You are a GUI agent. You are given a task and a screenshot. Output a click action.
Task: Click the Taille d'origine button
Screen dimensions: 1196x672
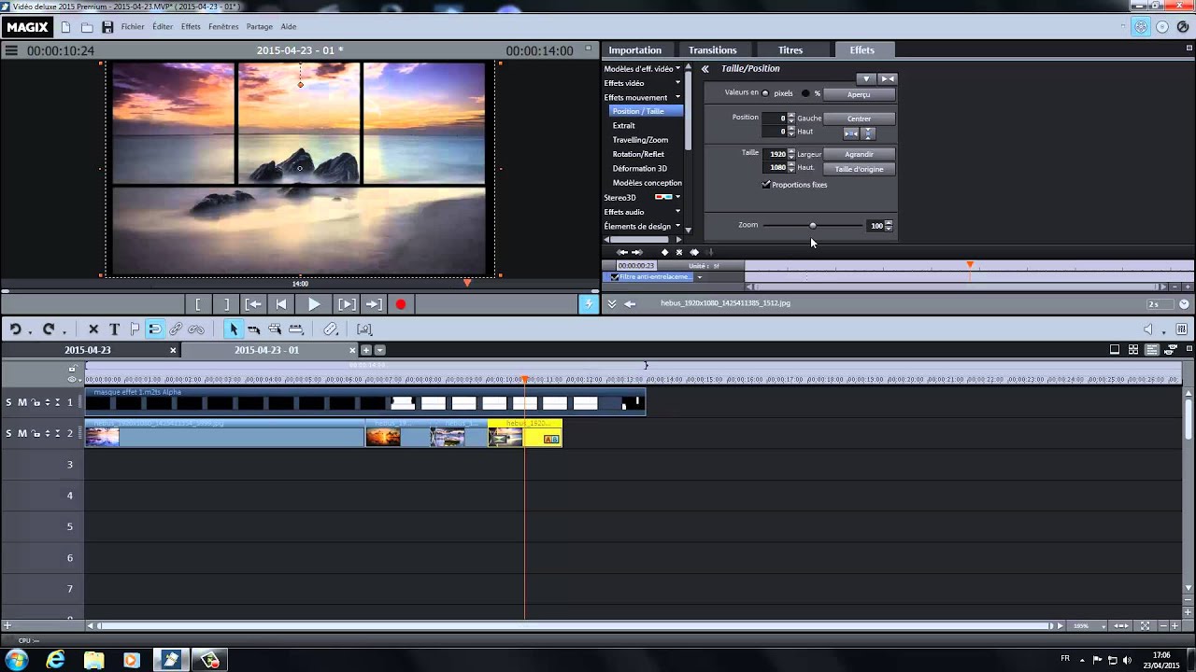tap(859, 169)
